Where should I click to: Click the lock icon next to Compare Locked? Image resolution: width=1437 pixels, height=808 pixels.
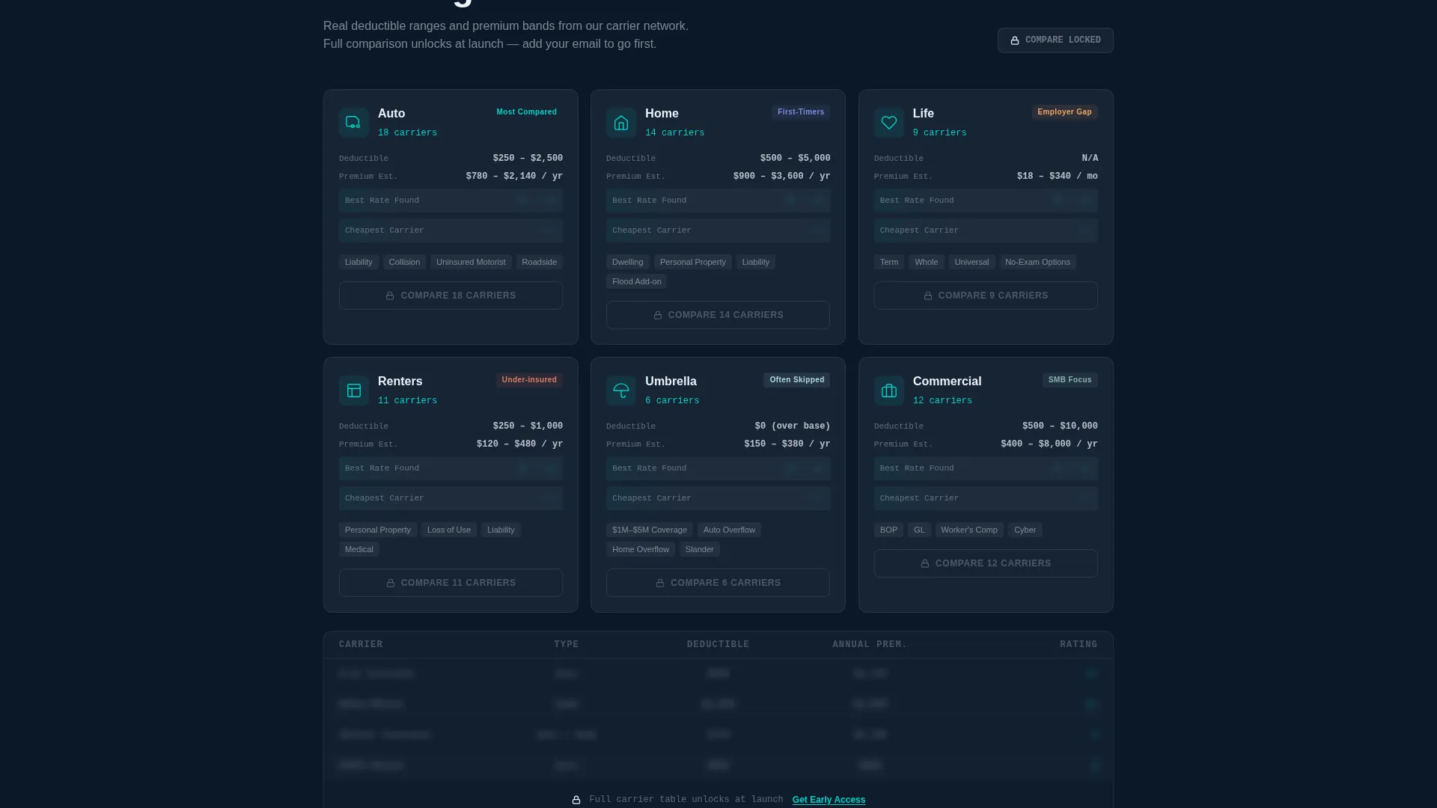tap(1015, 40)
